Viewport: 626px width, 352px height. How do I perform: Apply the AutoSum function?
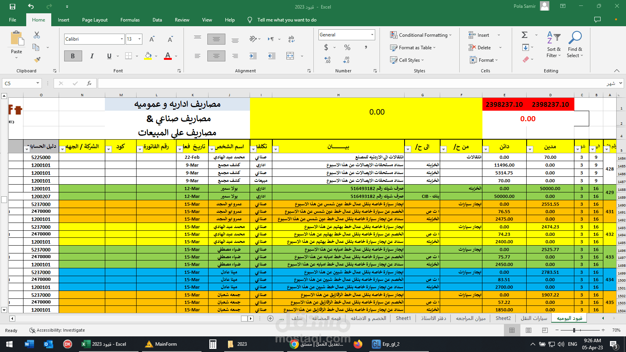(524, 34)
